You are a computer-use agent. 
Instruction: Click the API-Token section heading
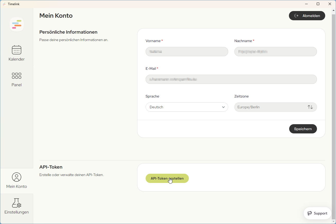[x=51, y=167]
